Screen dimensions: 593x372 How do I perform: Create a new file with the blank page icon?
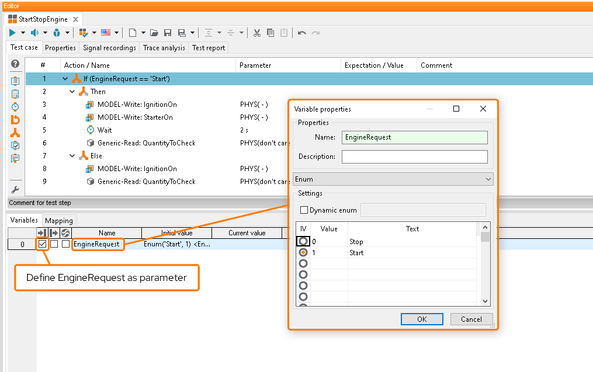(133, 33)
